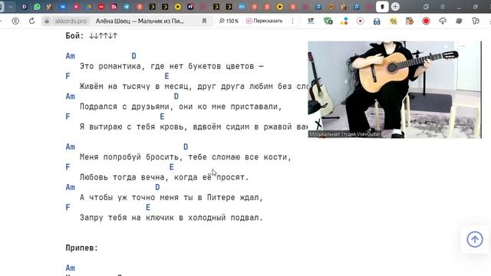Switch to the tab with the D icon
Image resolution: width=491 pixels, height=276 pixels.
[24, 7]
